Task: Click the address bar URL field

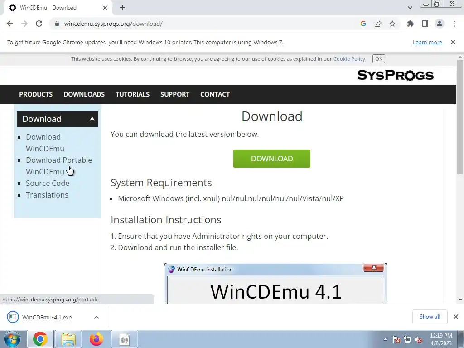Action: click(207, 24)
